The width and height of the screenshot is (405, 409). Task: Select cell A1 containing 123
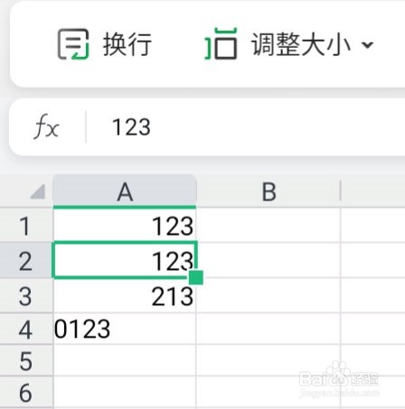pyautogui.click(x=125, y=226)
